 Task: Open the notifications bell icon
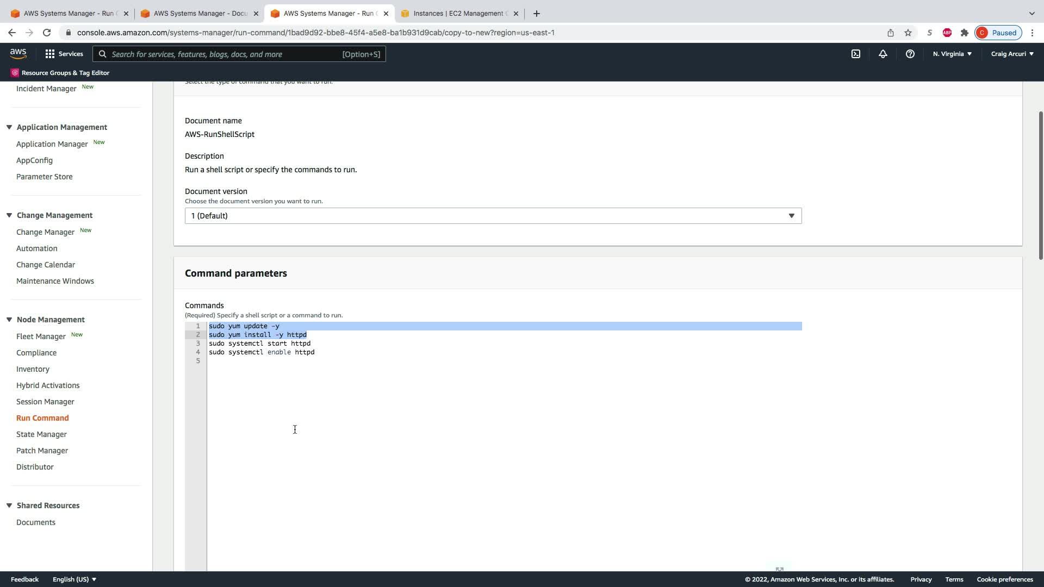tap(883, 54)
